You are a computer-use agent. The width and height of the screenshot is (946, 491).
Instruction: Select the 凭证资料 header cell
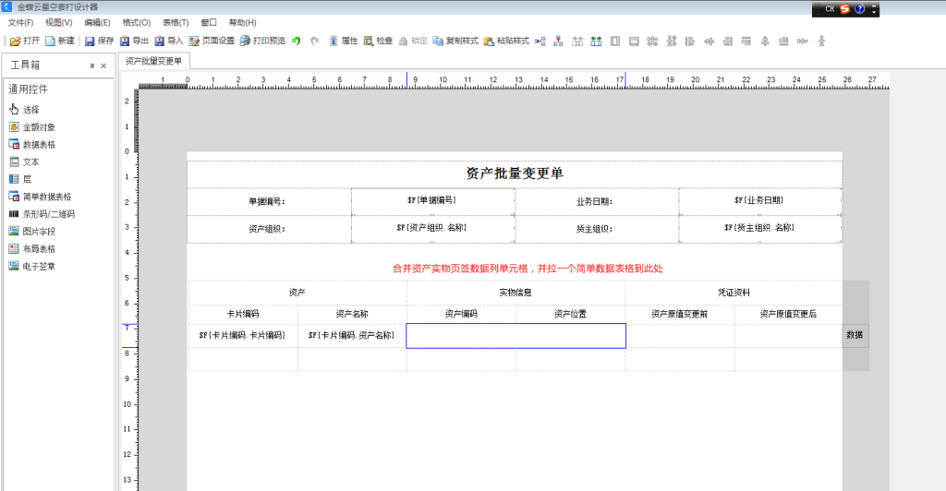(x=734, y=293)
